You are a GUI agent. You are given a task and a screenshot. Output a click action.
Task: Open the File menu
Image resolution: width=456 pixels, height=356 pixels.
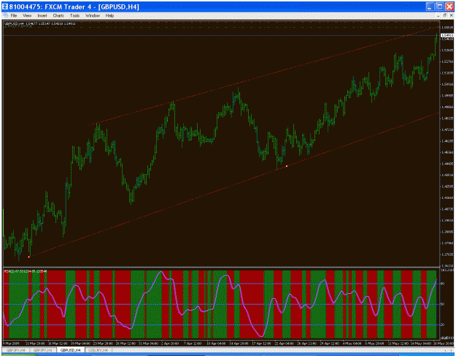coord(14,15)
